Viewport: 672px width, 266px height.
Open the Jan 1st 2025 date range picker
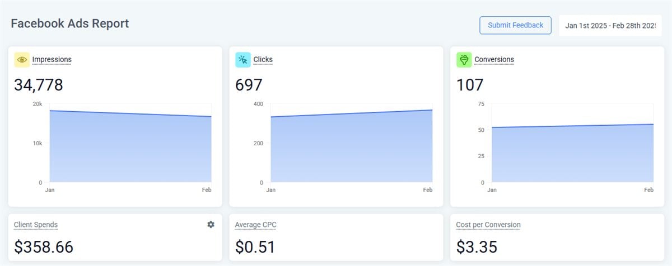pyautogui.click(x=610, y=26)
